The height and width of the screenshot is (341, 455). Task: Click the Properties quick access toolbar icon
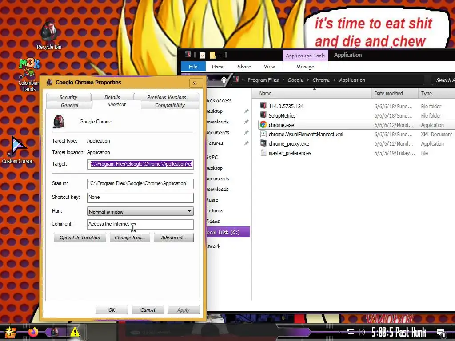203,55
